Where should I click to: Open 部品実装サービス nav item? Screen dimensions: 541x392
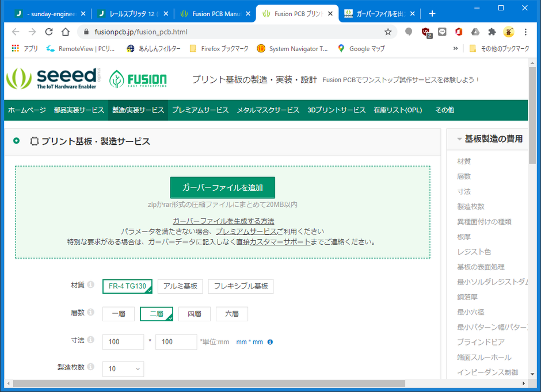pyautogui.click(x=79, y=110)
